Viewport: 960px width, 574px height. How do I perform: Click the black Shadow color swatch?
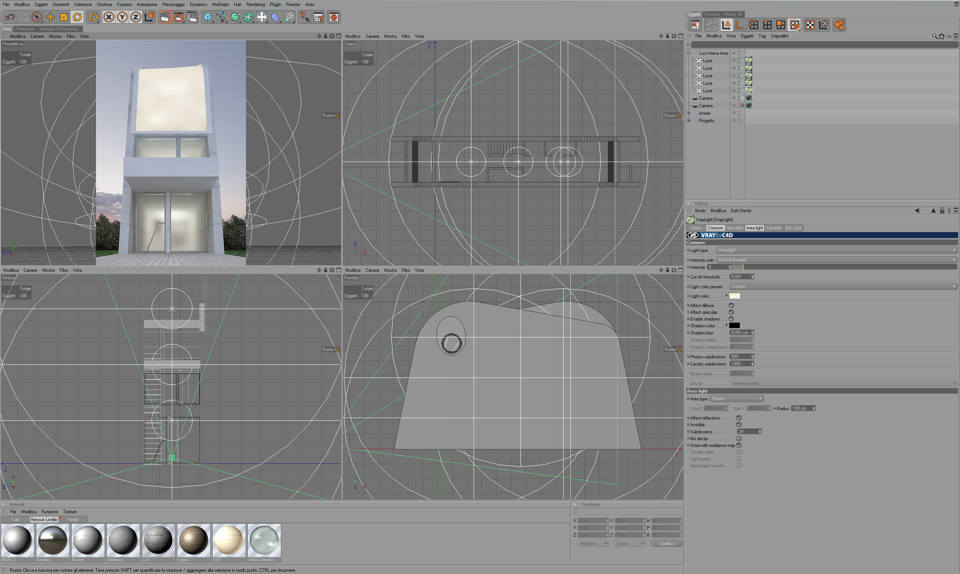pos(735,326)
